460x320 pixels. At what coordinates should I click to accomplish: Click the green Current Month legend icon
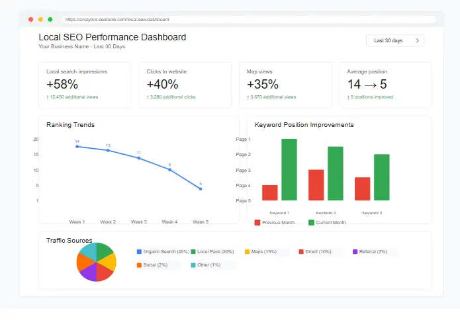click(x=312, y=223)
